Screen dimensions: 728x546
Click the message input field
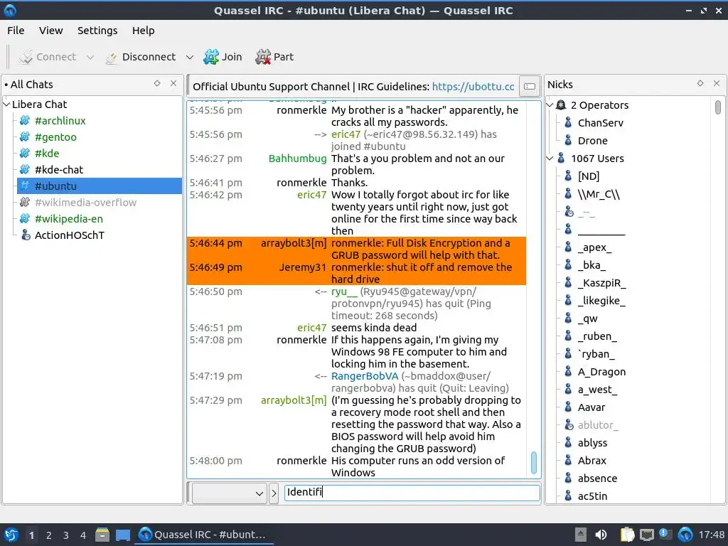412,493
